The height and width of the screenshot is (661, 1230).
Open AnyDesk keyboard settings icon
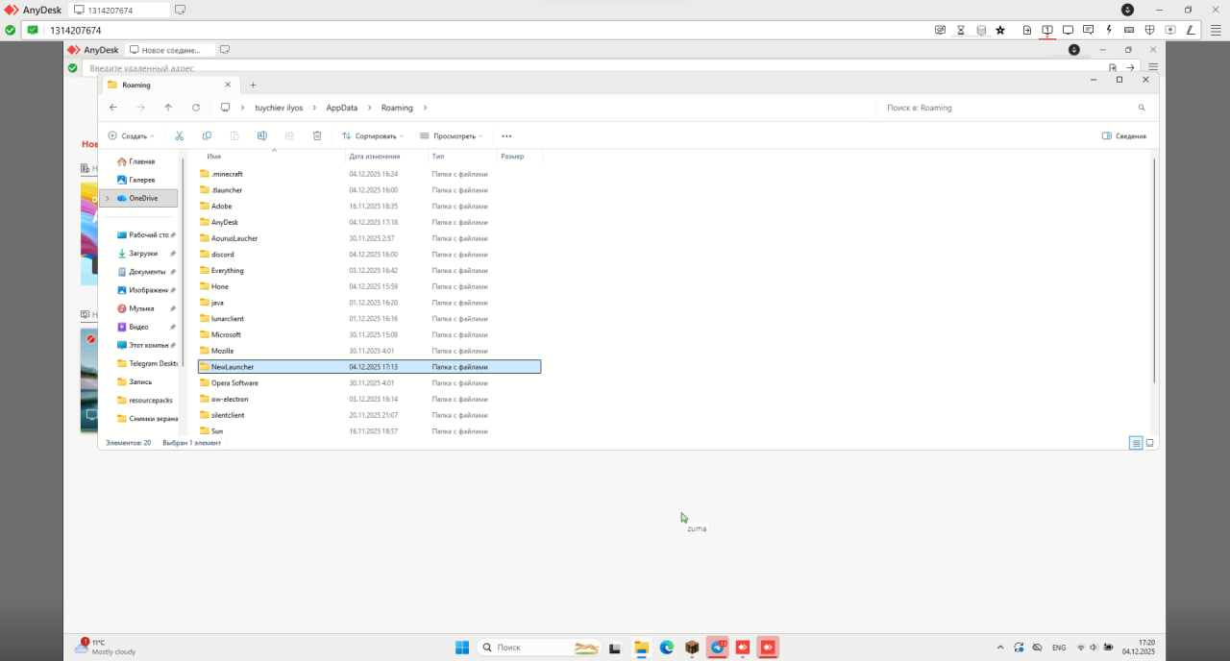1129,30
